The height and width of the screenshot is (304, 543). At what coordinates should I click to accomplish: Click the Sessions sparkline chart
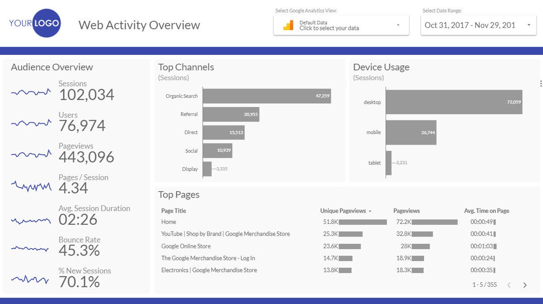click(31, 92)
